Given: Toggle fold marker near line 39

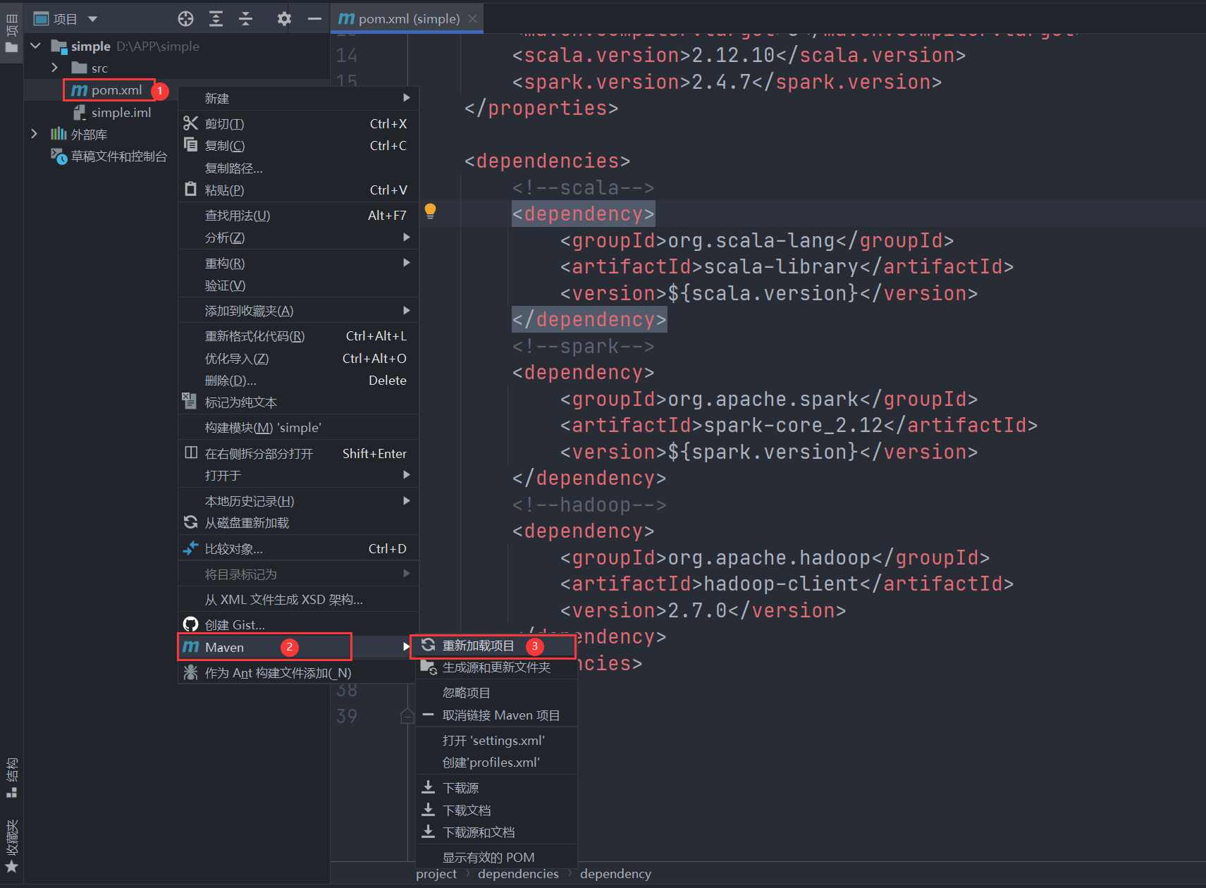Looking at the screenshot, I should coord(407,716).
